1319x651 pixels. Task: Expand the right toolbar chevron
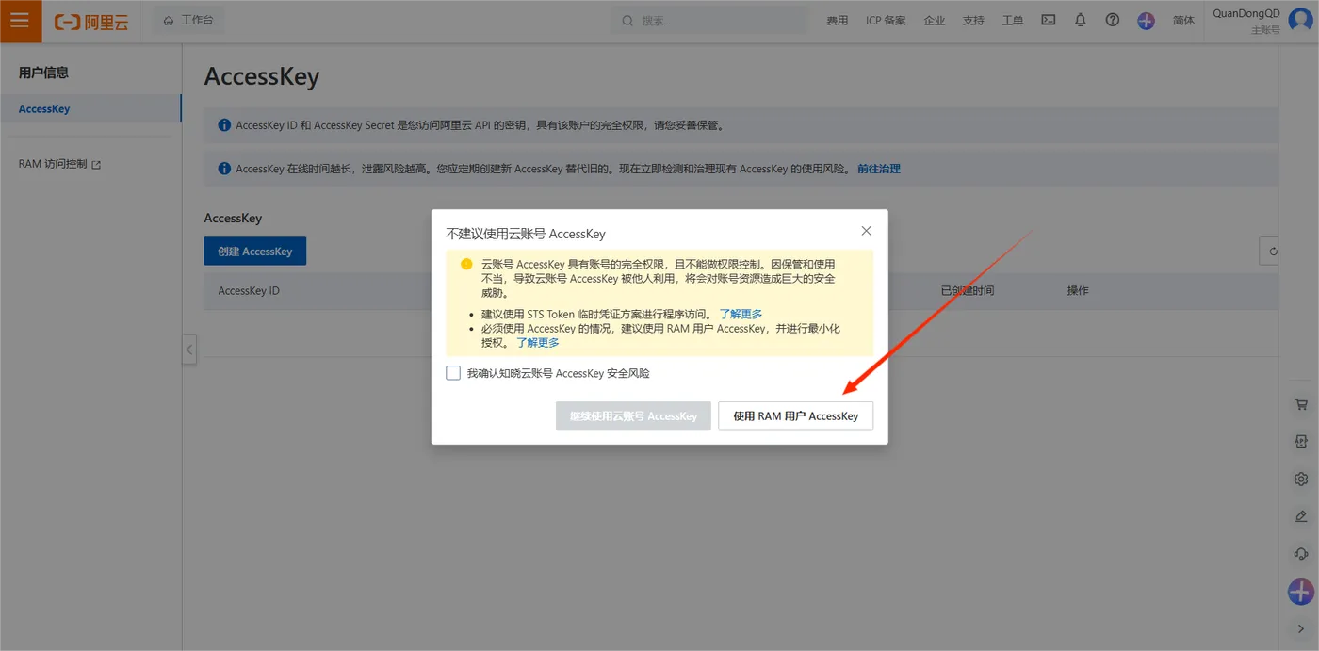point(1301,628)
